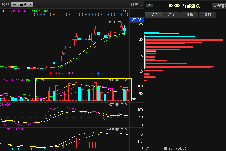This screenshot has height=151, width=226.
Task: Switch to the 操作 tab
Action: (208, 15)
